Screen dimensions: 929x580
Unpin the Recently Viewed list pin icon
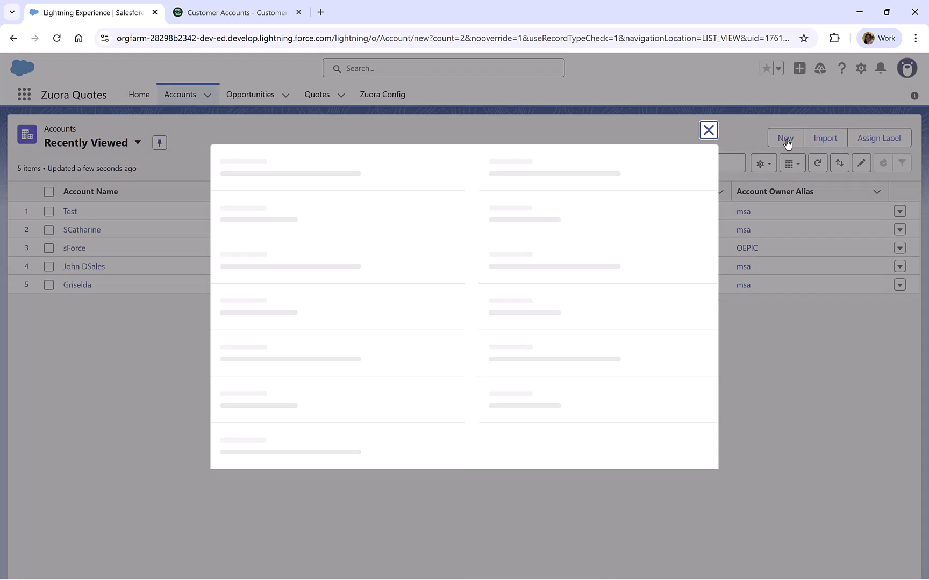[159, 142]
